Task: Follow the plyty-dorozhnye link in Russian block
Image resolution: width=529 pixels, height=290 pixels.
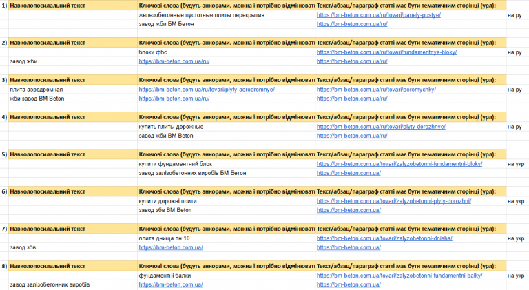Action: click(x=381, y=127)
